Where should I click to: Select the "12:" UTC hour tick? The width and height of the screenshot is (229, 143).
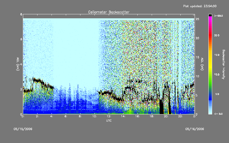click(109, 116)
